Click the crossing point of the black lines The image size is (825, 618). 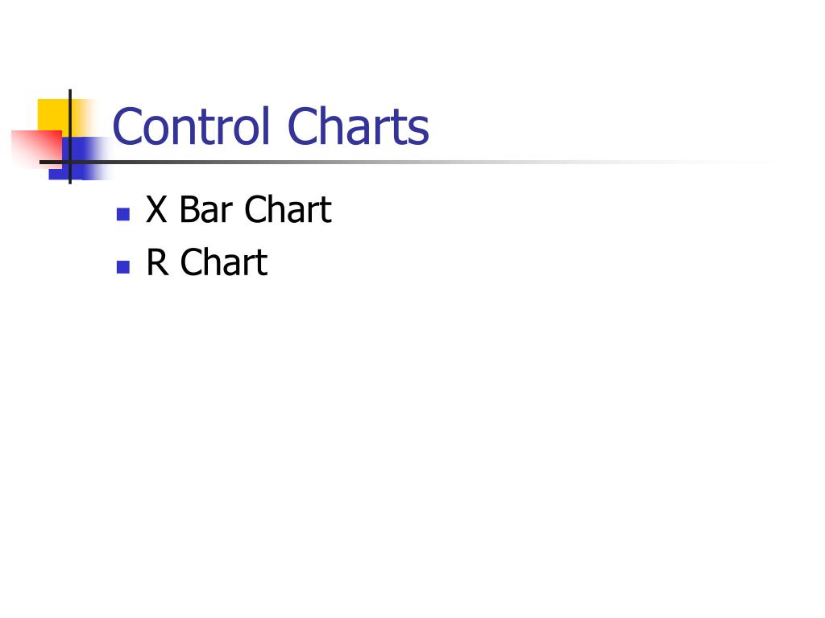tap(70, 162)
